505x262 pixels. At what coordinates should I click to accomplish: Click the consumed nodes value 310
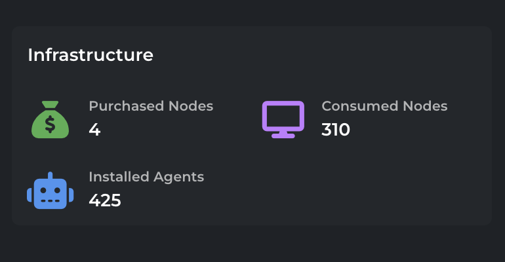(x=336, y=130)
